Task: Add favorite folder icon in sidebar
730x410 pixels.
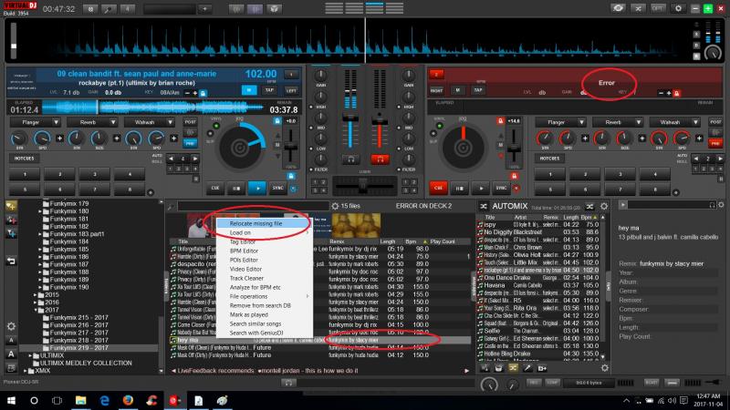Action: (11, 206)
